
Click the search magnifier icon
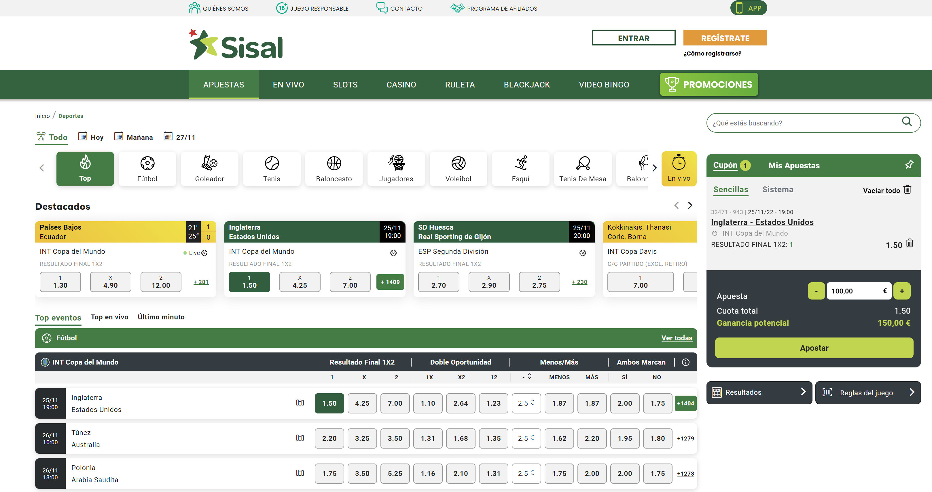click(x=907, y=122)
